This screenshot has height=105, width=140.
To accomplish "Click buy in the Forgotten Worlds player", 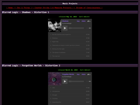I will click(x=78, y=74).
